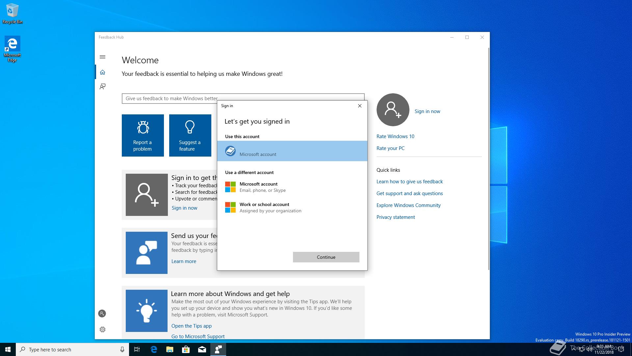
Task: Click the Continue button
Action: 326,257
